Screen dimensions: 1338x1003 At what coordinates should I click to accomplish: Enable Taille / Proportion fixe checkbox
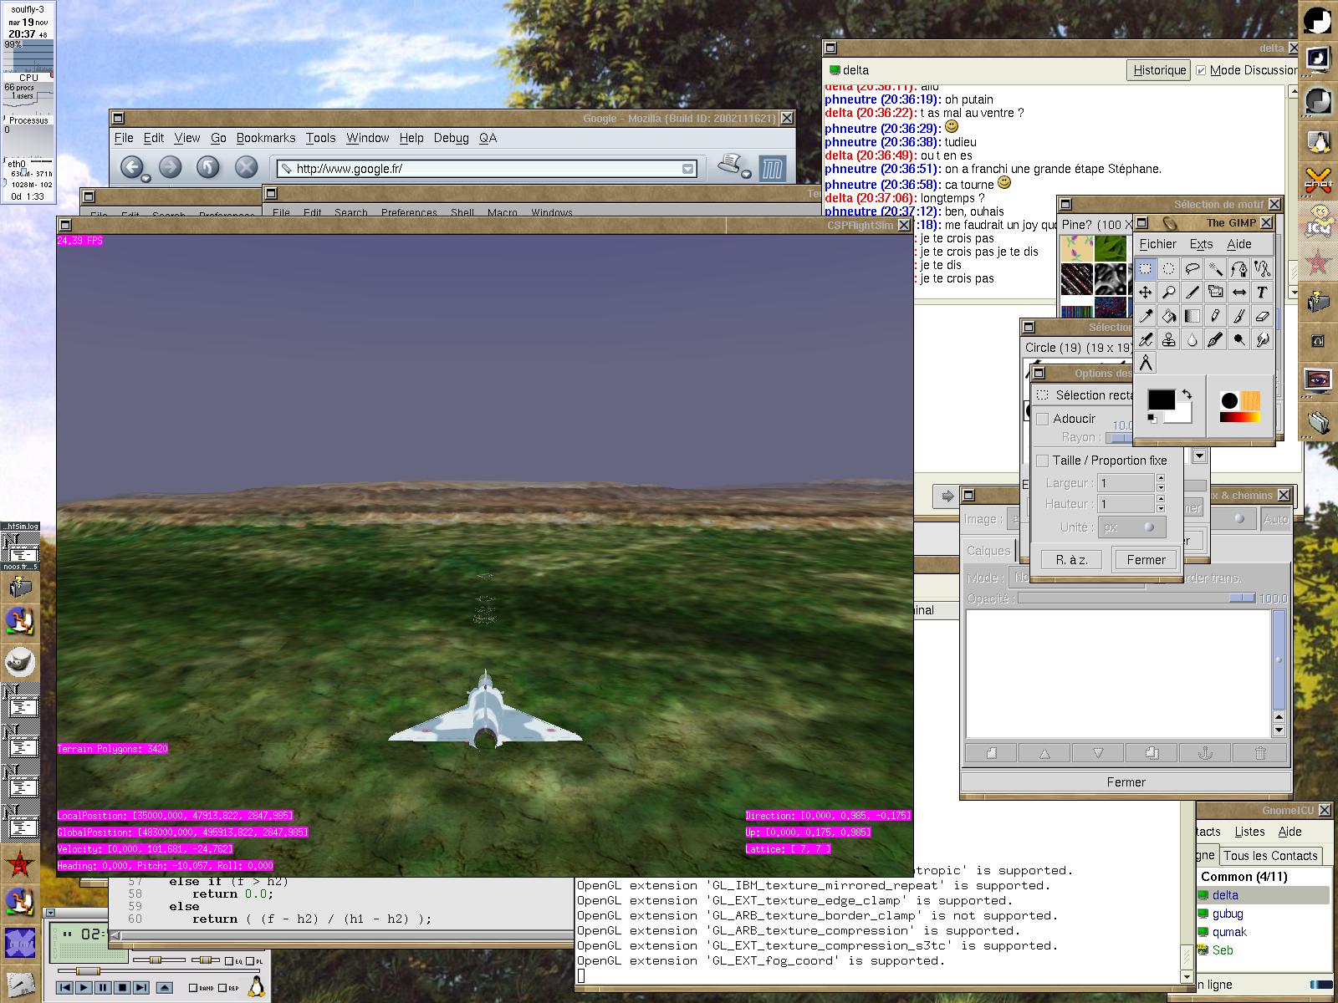pyautogui.click(x=1042, y=461)
